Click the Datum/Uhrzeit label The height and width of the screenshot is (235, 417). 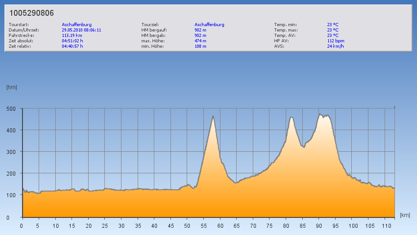(x=24, y=30)
